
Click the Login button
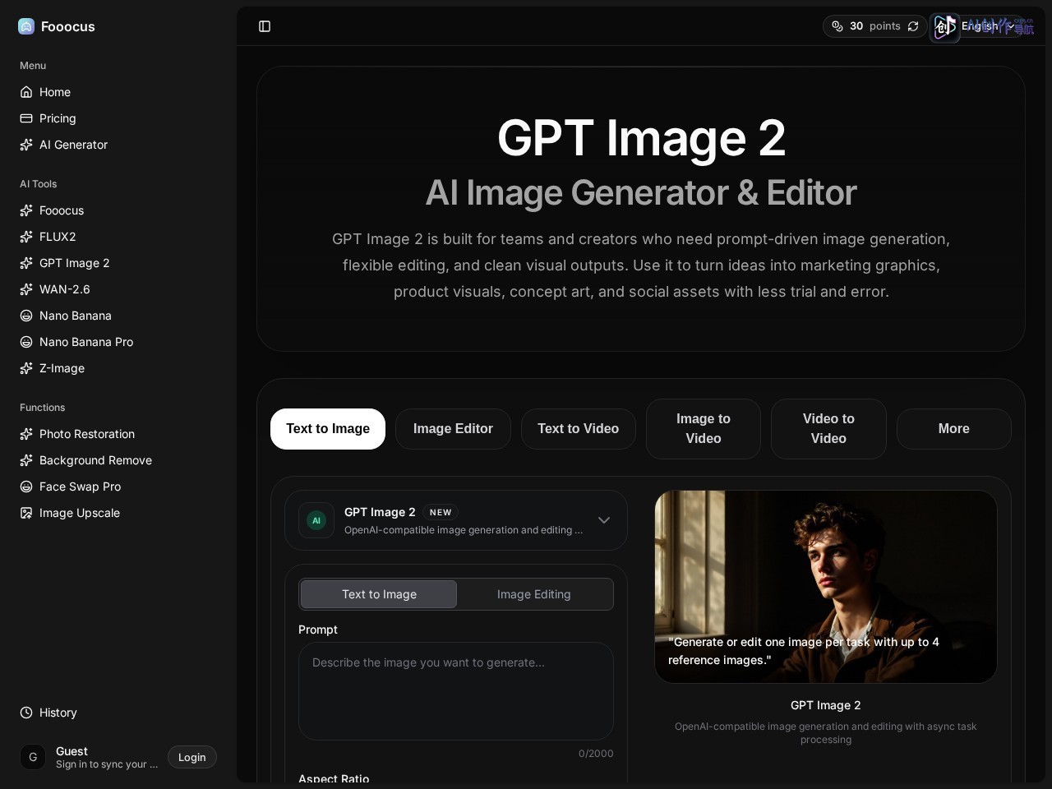click(192, 757)
